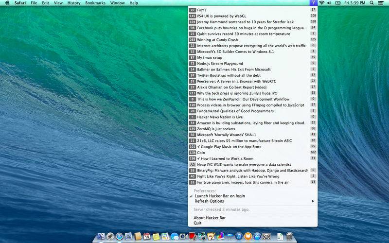Open the Edit menu

[x=45, y=3]
